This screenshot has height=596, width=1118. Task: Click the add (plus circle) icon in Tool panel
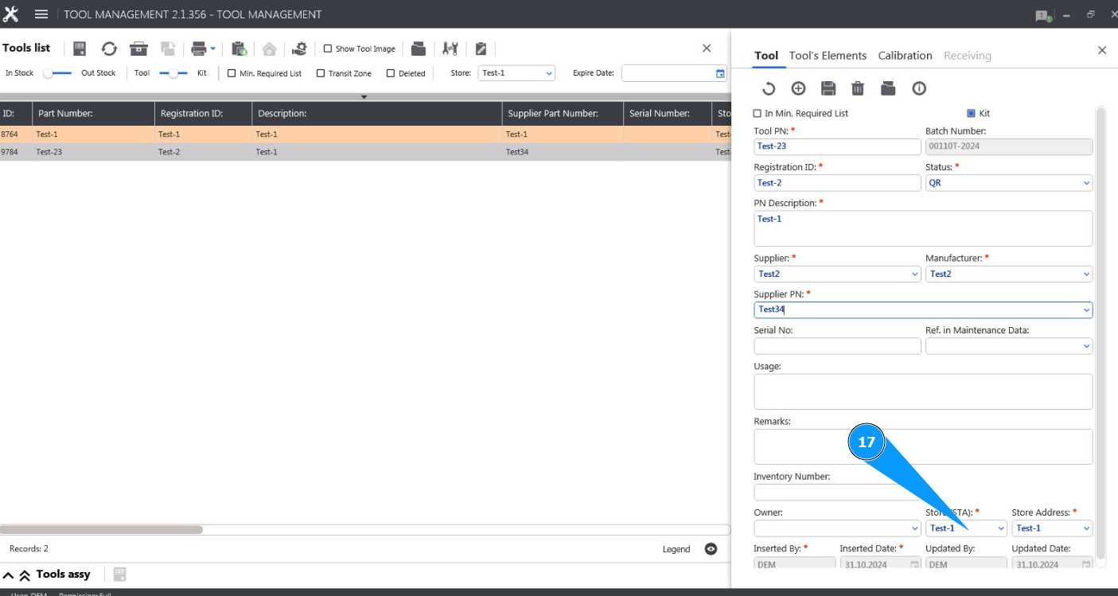(798, 88)
